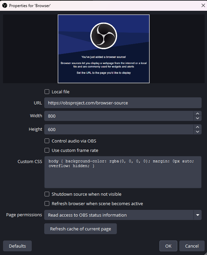This screenshot has width=207, height=255.
Task: Click the OBS logo in the title bar
Action: click(x=5, y=6)
